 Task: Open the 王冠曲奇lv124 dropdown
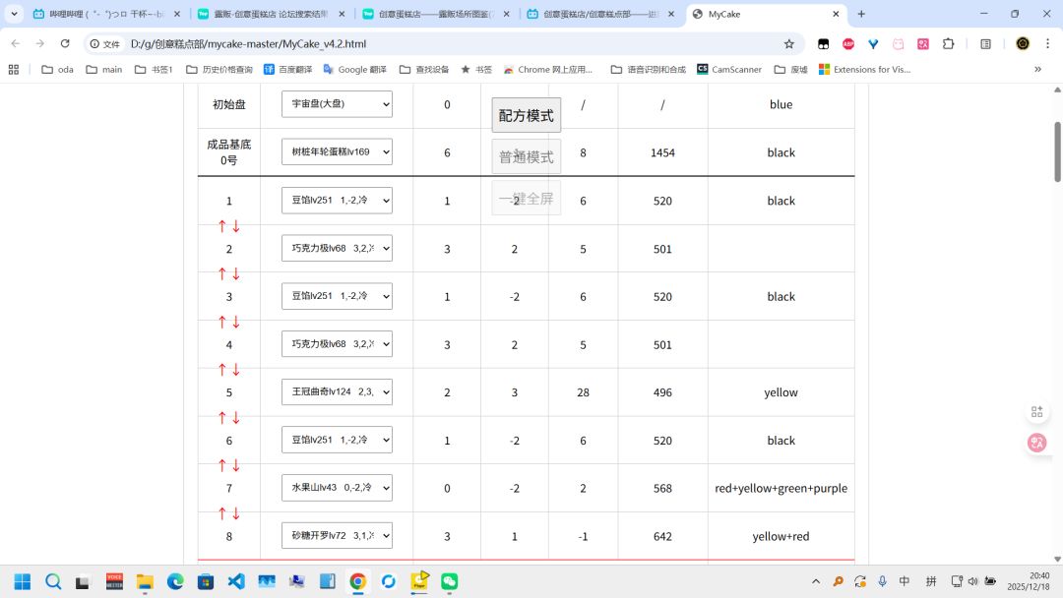(x=337, y=392)
